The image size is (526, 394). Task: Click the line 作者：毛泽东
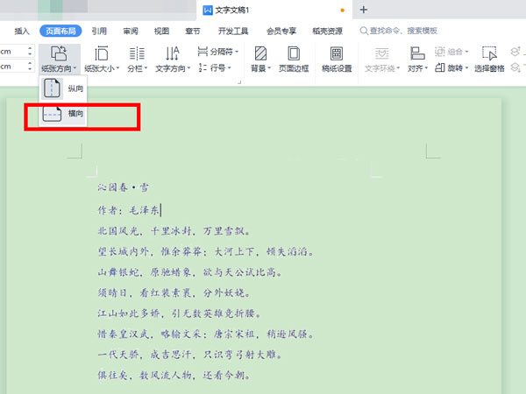pyautogui.click(x=128, y=210)
